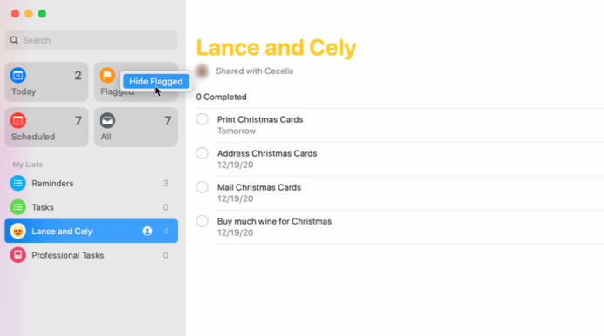This screenshot has height=336, width=604.
Task: Click the blue Reminders list icon
Action: point(18,183)
